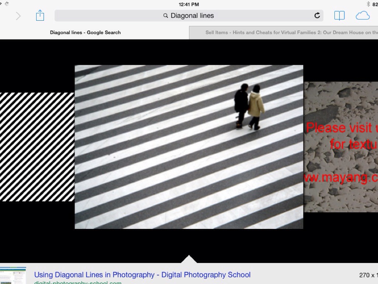This screenshot has height=284, width=378.
Task: Tap the battery percentage indicator
Action: 375,4
